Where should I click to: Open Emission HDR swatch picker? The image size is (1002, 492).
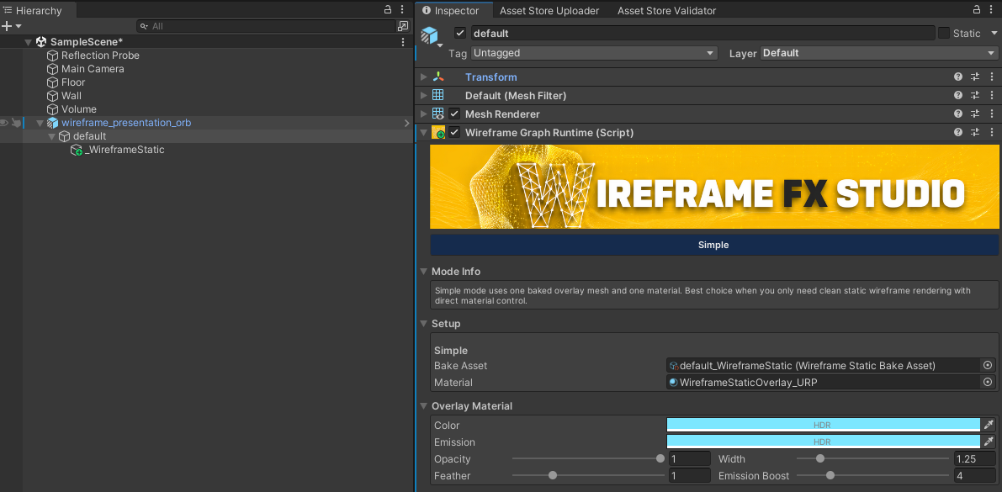pyautogui.click(x=823, y=442)
